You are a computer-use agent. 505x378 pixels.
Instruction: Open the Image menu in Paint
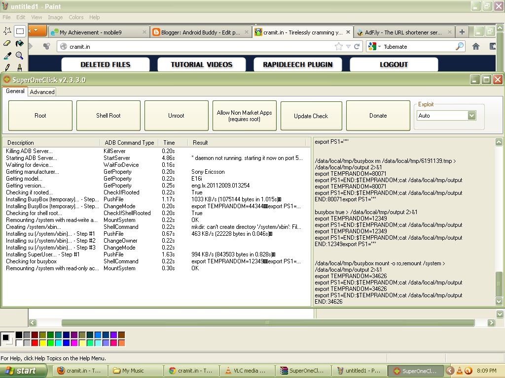55,17
